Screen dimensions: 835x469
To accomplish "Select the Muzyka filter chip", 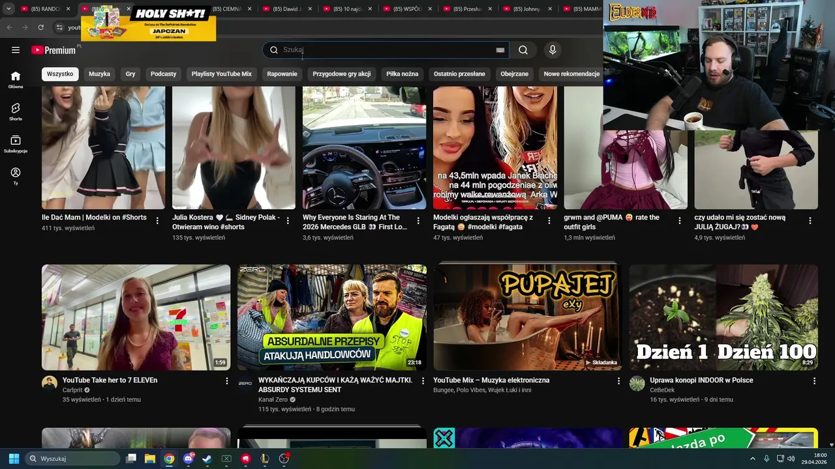I will click(99, 74).
